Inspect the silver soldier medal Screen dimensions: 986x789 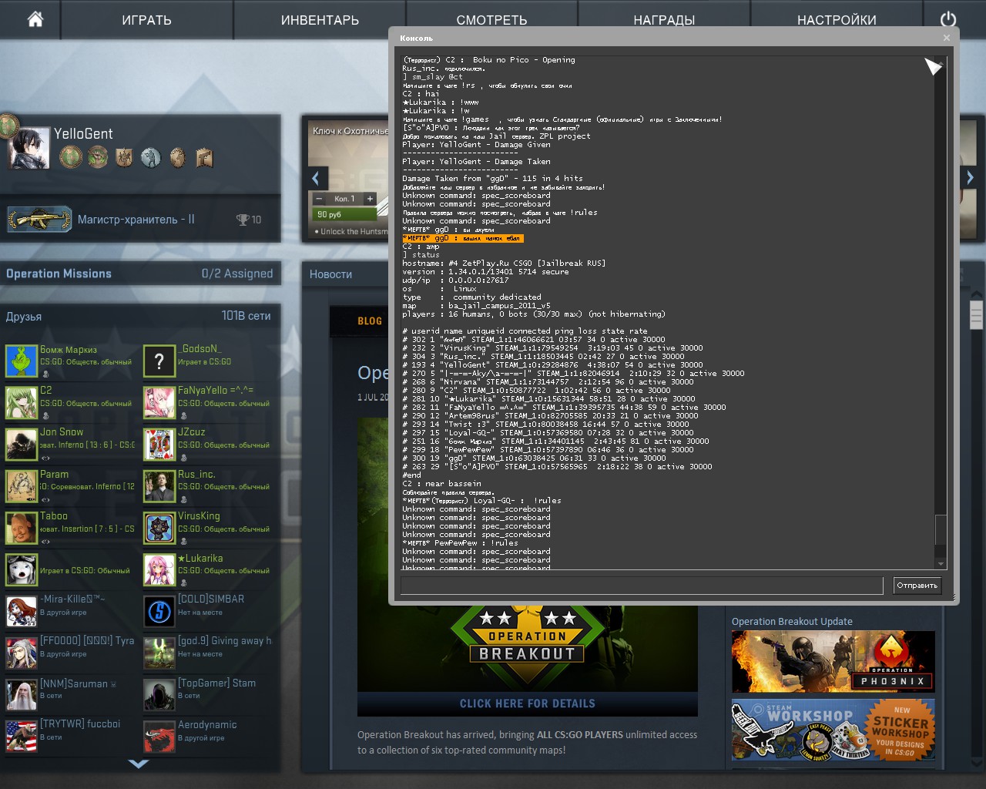[151, 158]
